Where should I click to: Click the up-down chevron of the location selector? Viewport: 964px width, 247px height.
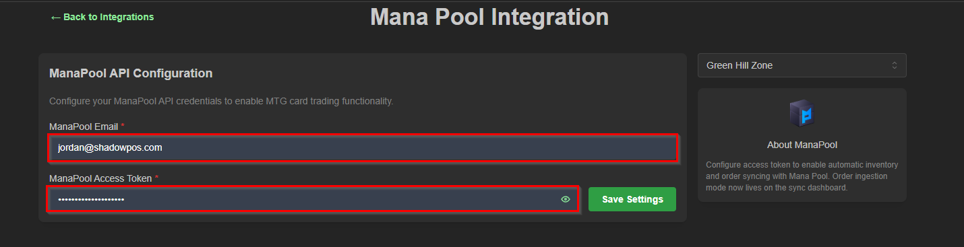[x=895, y=65]
